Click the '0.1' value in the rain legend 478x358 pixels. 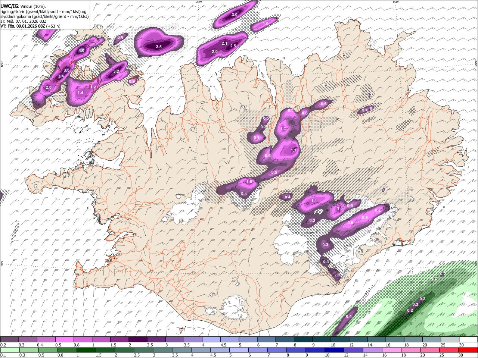click(3, 355)
